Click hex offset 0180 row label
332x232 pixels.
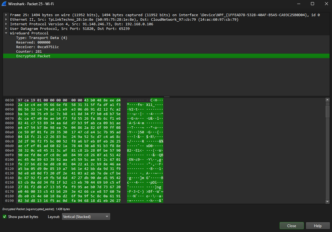(x=9, y=196)
